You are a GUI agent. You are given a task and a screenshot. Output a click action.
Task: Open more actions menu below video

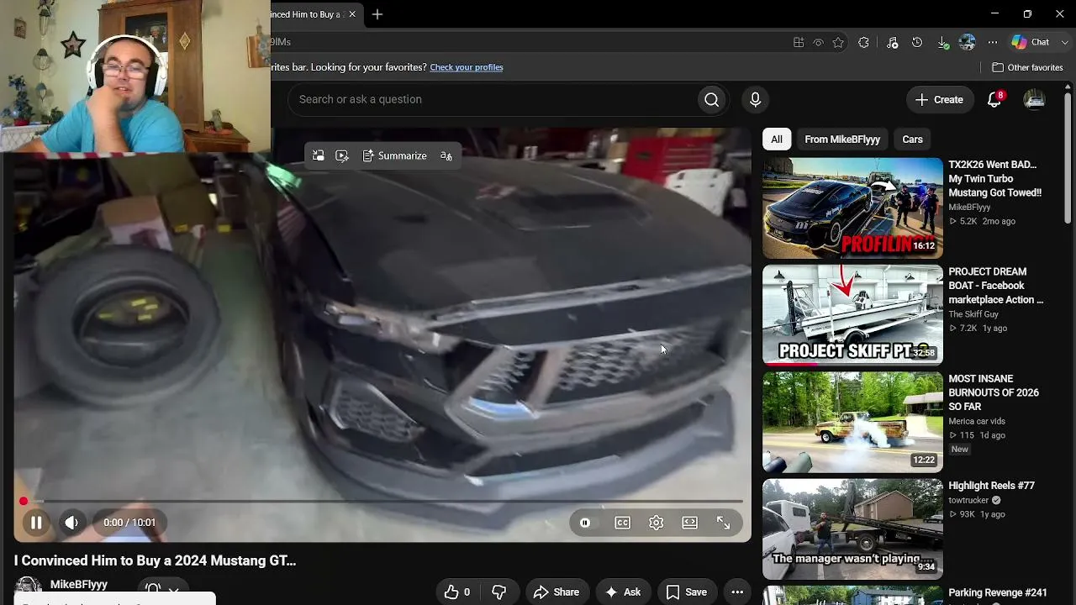click(737, 592)
